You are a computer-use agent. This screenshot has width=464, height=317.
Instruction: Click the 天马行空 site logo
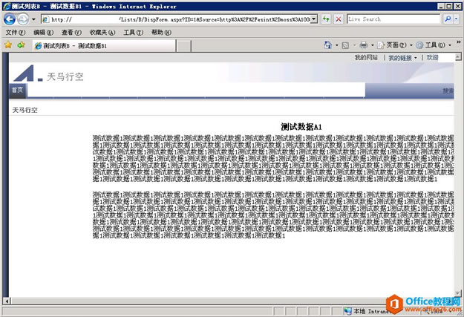(27, 73)
